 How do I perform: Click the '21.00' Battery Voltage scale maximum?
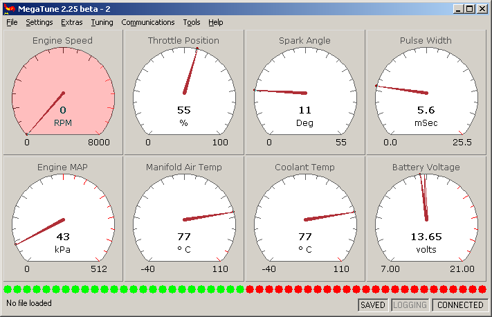tap(462, 269)
